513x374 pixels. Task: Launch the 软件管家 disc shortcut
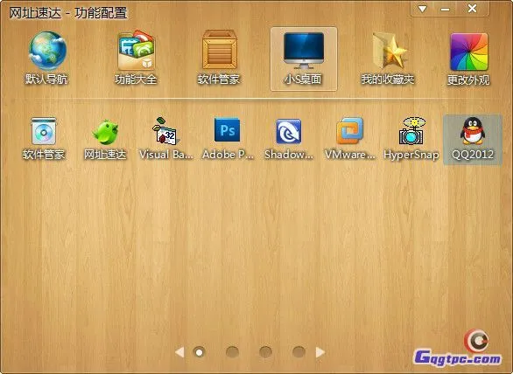click(44, 139)
